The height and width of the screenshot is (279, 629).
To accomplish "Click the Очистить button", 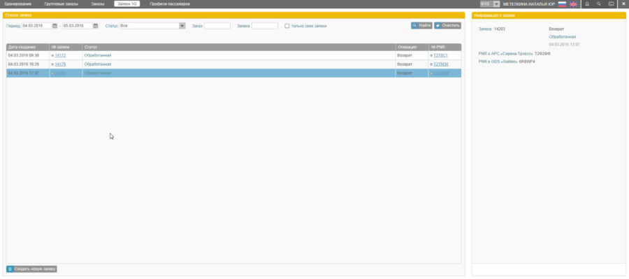I will [x=448, y=26].
